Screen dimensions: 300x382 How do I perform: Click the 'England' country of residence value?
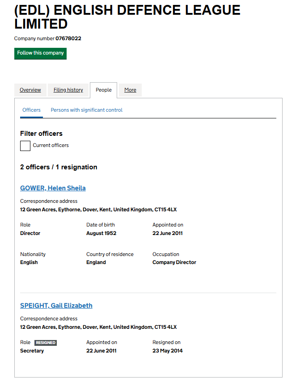tap(96, 262)
